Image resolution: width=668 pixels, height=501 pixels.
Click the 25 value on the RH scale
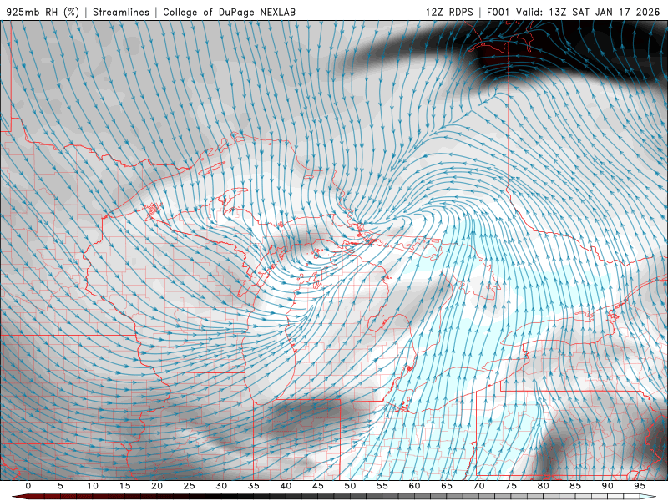click(190, 486)
